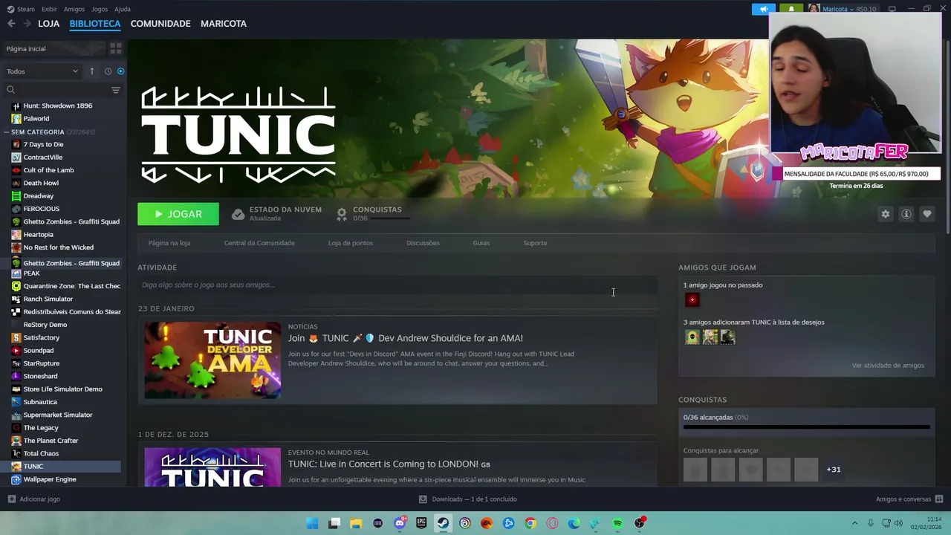Go forward with the navigation arrow

pos(27,24)
